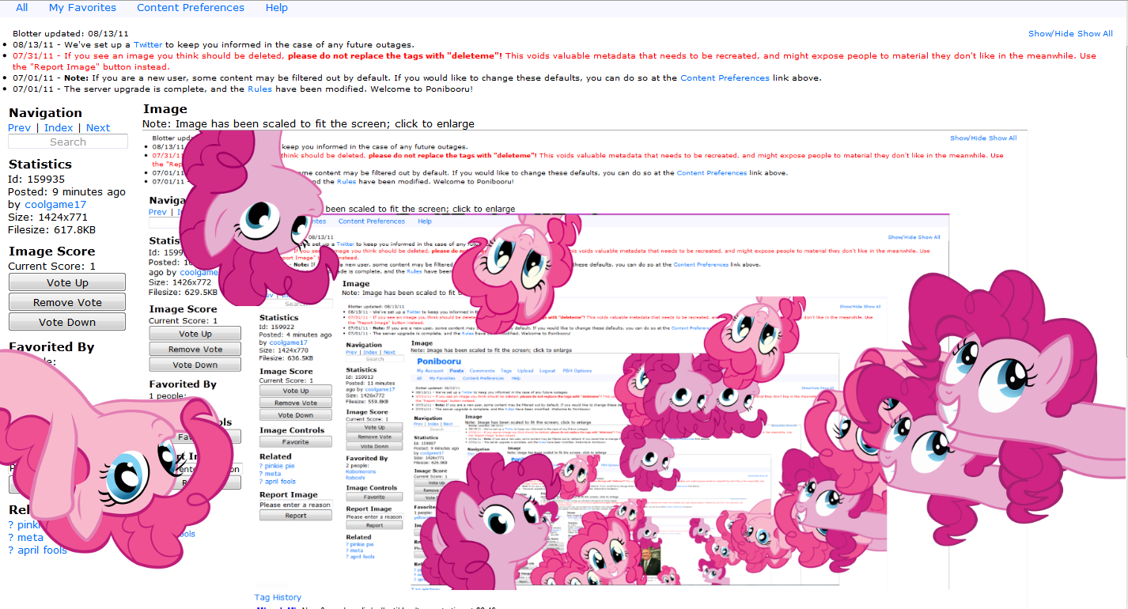1128x609 pixels.
Task: Open the Index link in the main left sidebar
Action: click(59, 127)
